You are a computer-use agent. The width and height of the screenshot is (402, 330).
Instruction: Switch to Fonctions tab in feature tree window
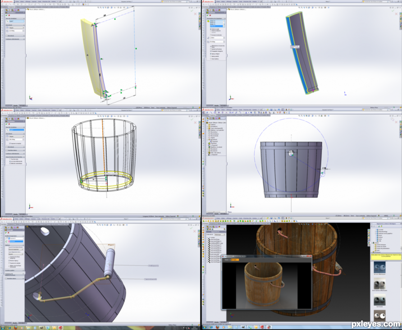point(205,115)
